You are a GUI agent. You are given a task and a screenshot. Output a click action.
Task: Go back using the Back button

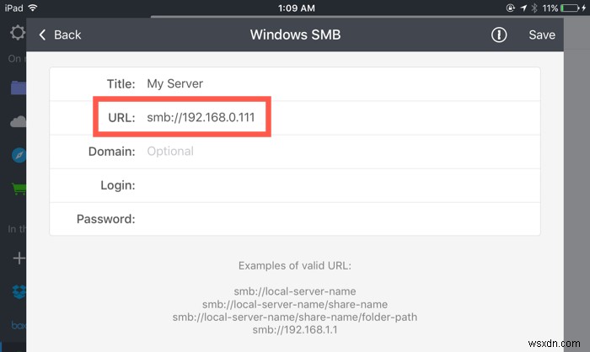coord(60,35)
